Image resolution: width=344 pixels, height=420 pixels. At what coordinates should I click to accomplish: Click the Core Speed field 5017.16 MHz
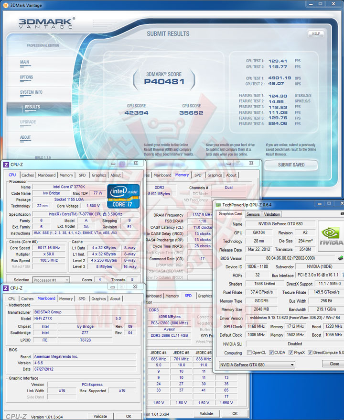pyautogui.click(x=49, y=248)
